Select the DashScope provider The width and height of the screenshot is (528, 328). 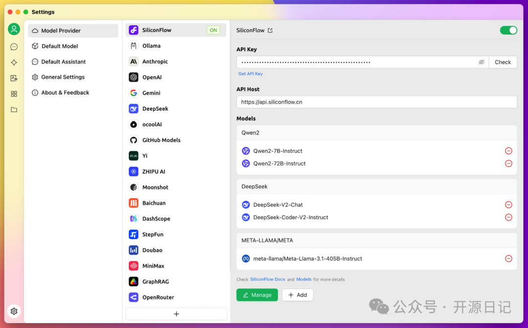pos(176,219)
